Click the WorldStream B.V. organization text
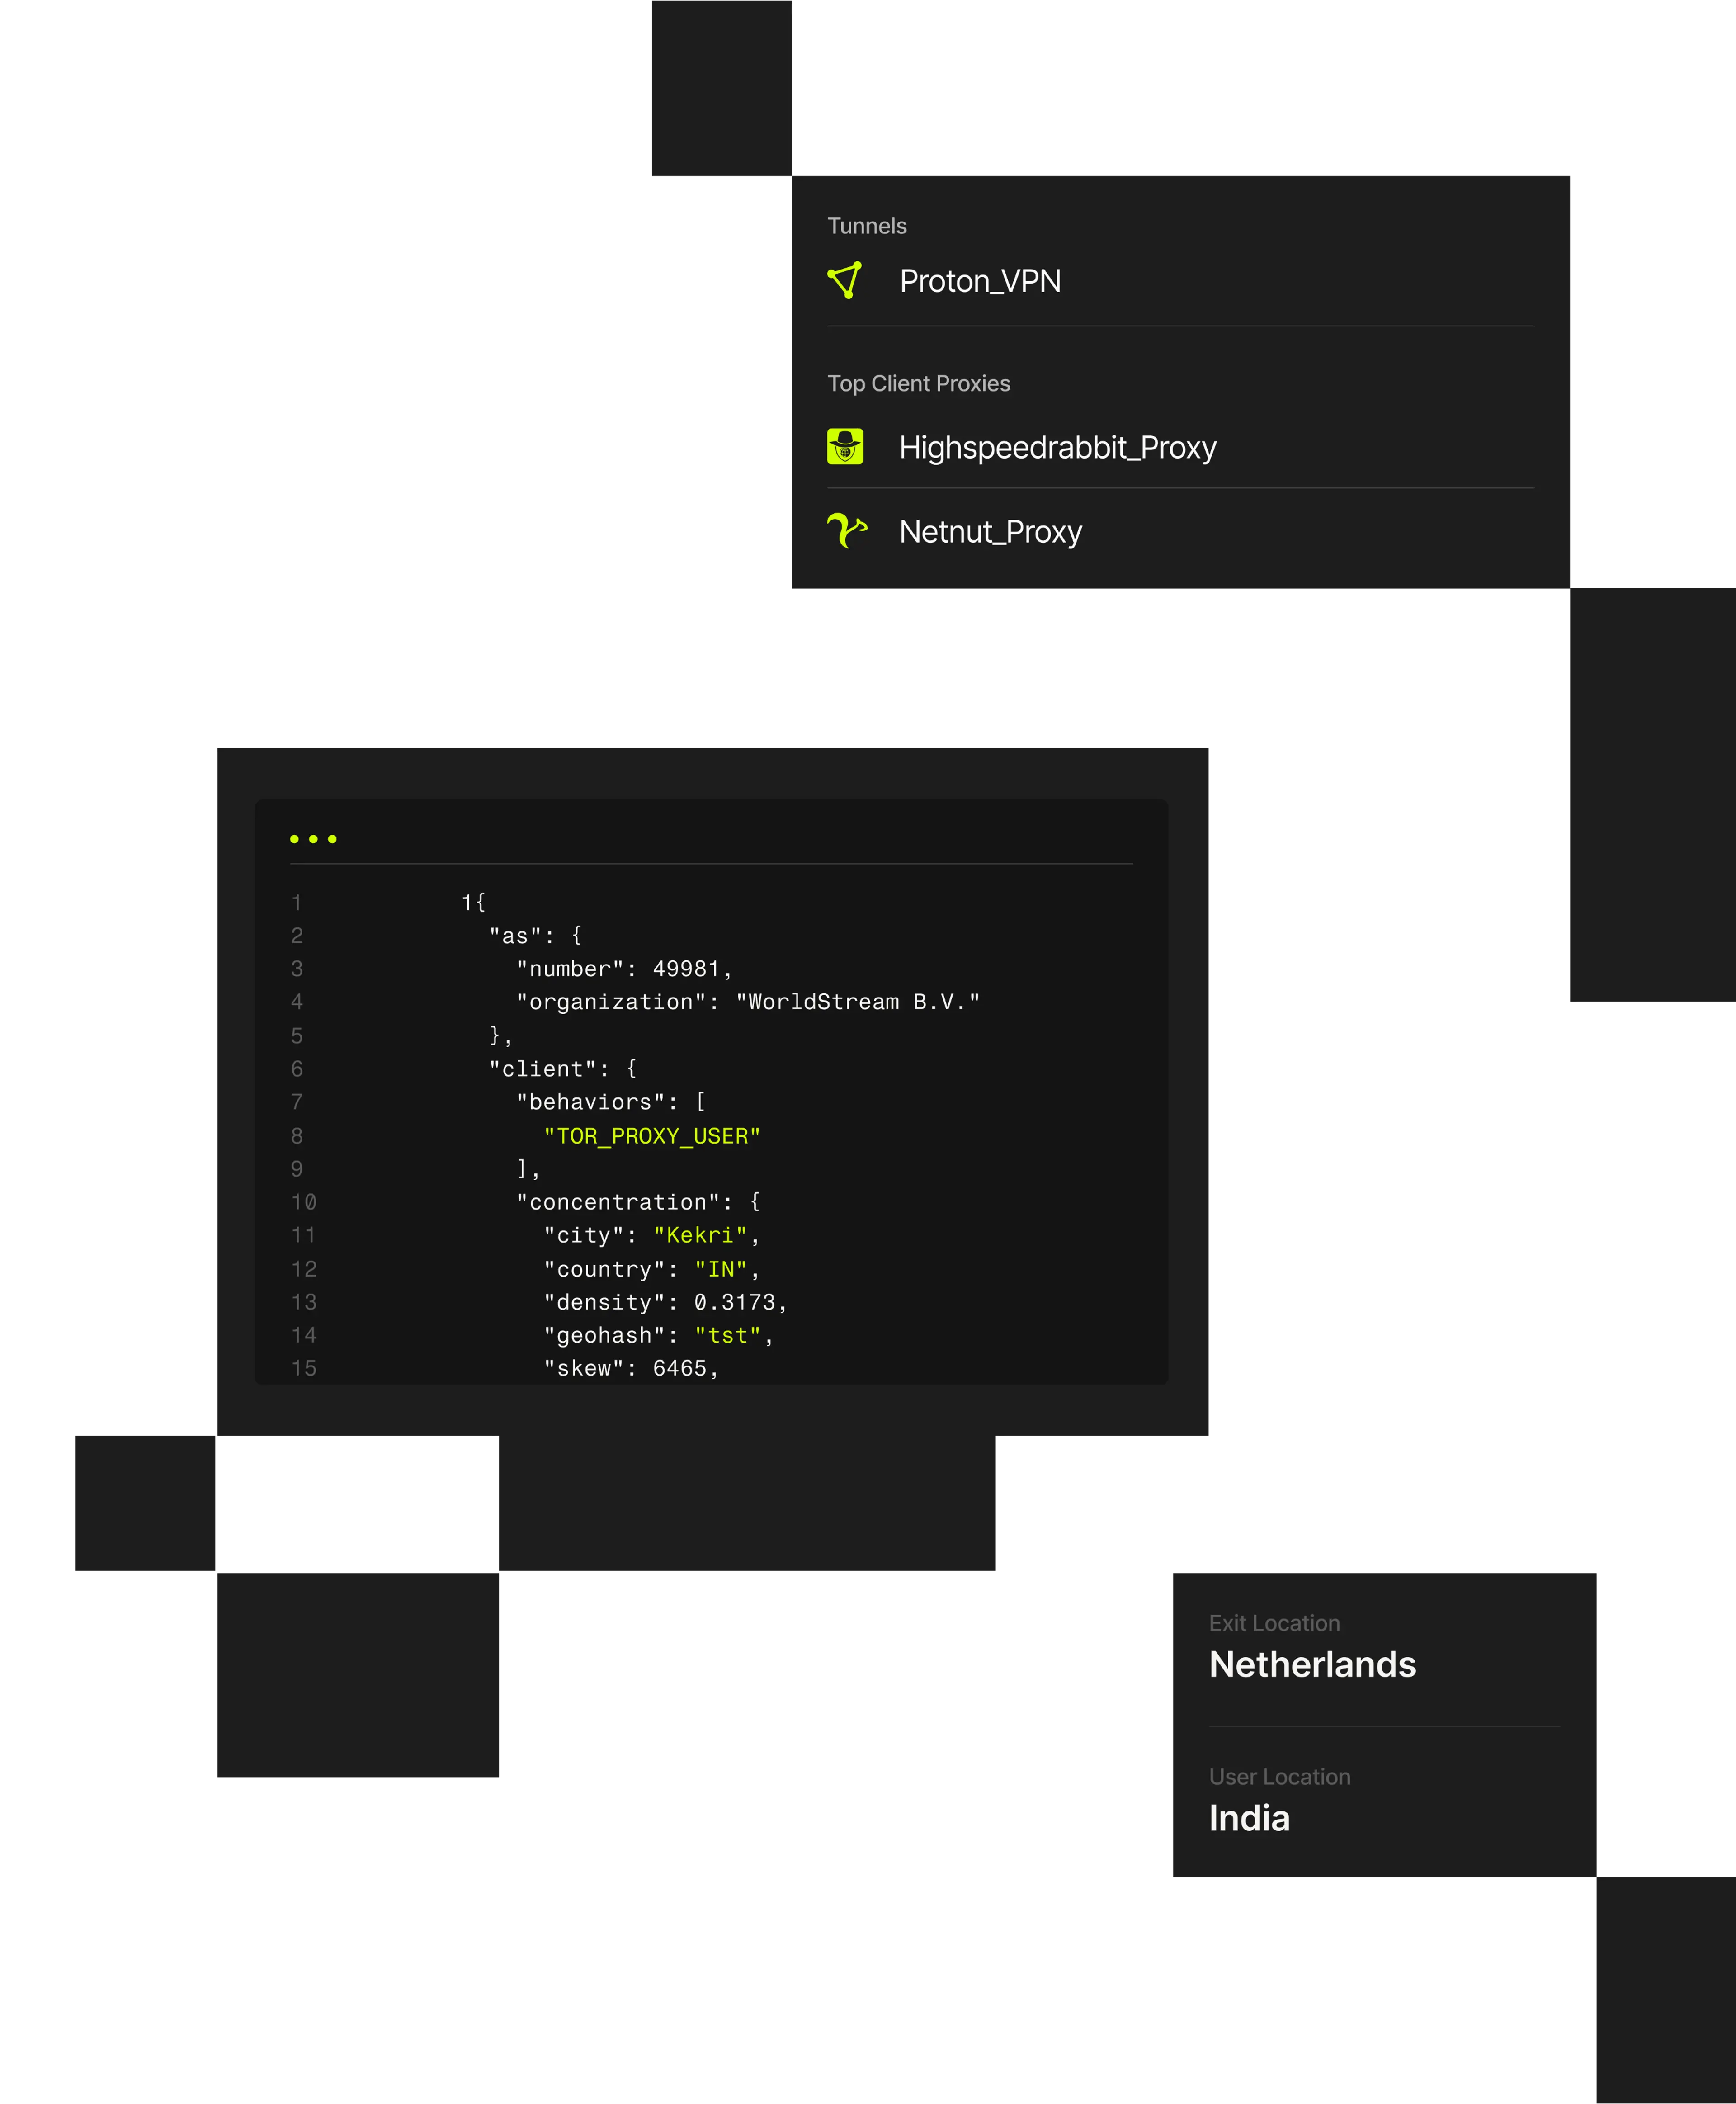 click(857, 1002)
